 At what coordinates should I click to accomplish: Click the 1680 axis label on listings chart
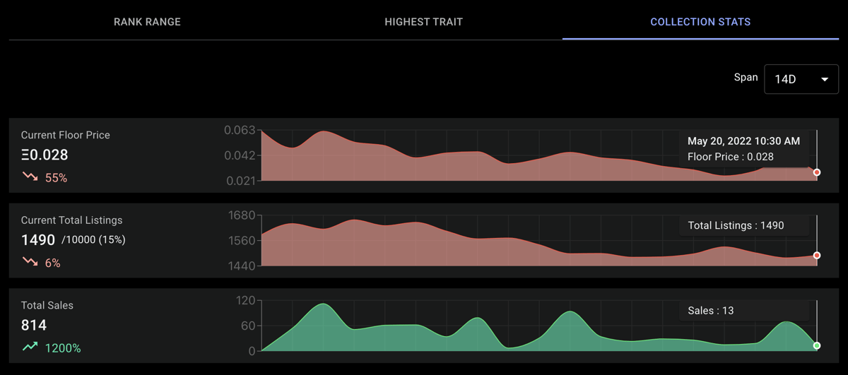pos(242,215)
